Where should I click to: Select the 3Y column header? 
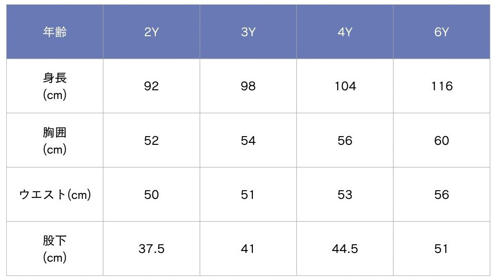[248, 32]
